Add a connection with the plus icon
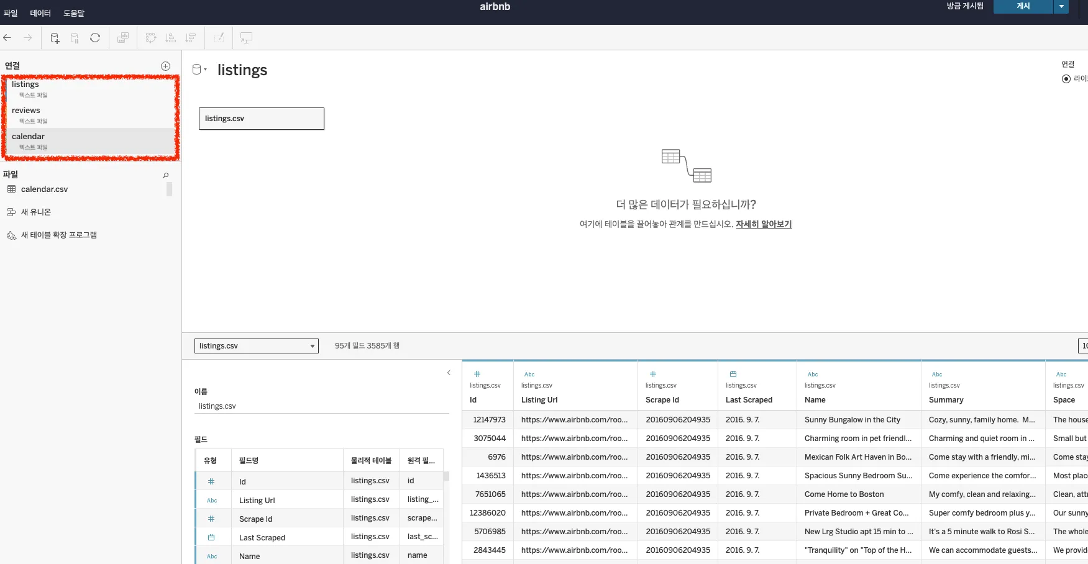 pos(166,66)
